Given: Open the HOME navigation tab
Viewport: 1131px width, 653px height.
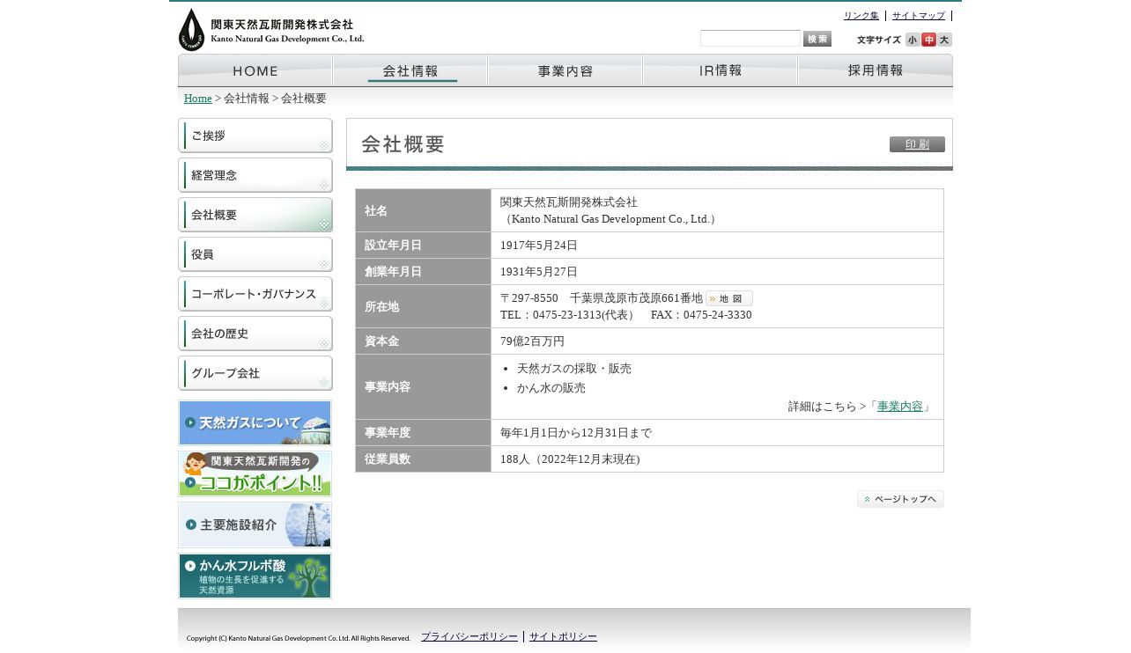Looking at the screenshot, I should coord(255,70).
